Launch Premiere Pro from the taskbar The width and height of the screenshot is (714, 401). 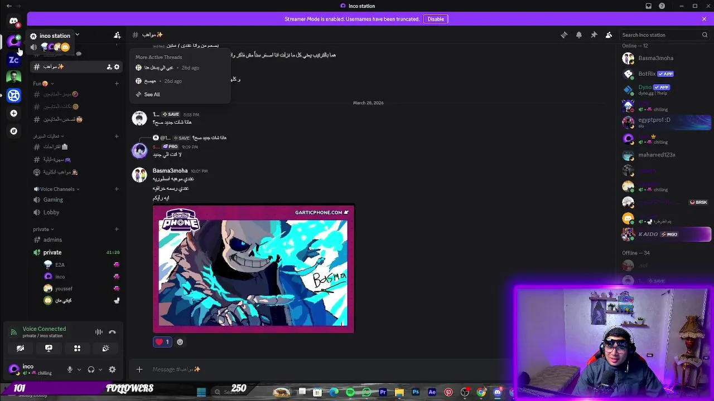tap(383, 392)
